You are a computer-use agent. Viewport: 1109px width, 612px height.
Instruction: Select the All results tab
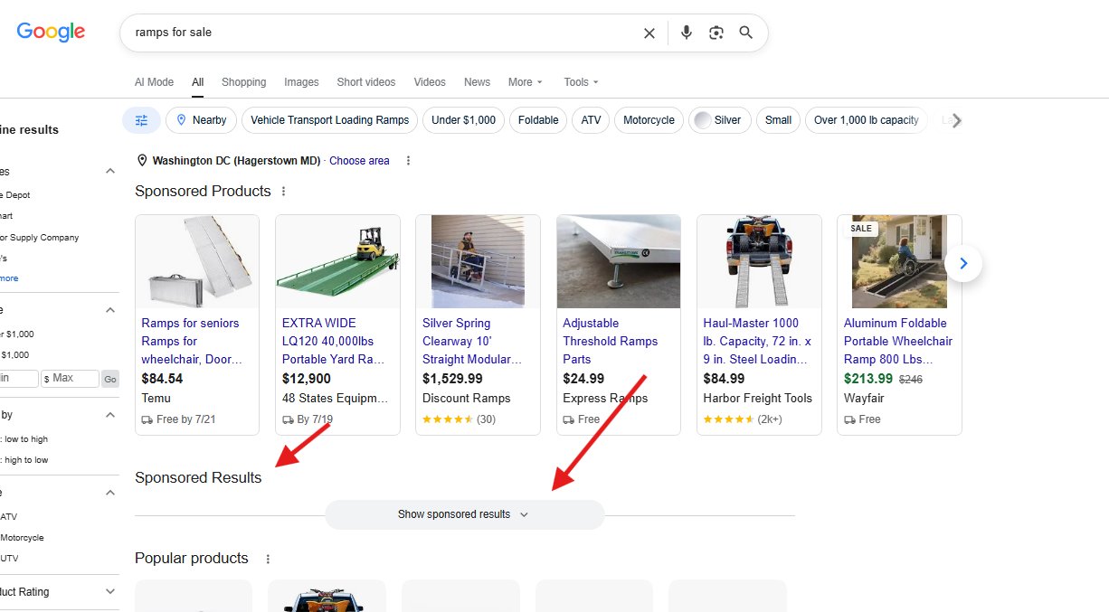(x=197, y=82)
